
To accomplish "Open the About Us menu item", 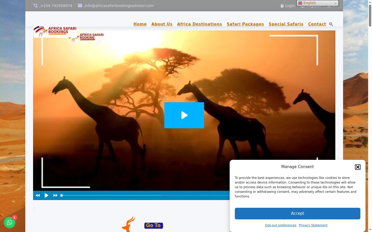I will tap(162, 24).
